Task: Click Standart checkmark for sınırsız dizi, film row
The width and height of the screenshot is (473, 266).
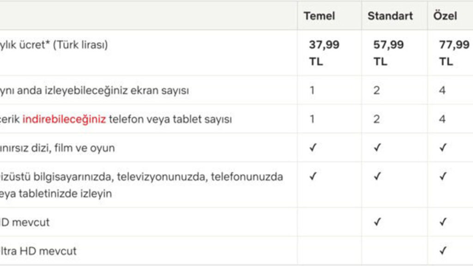Action: point(377,147)
